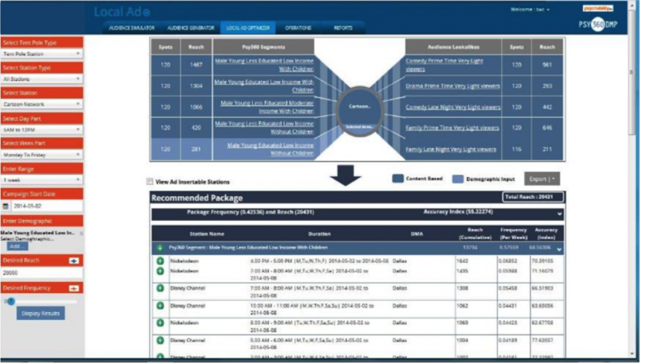This screenshot has height=363, width=645.
Task: Open Male Young Less Educated Moderate Income With Children link
Action: pos(267,107)
